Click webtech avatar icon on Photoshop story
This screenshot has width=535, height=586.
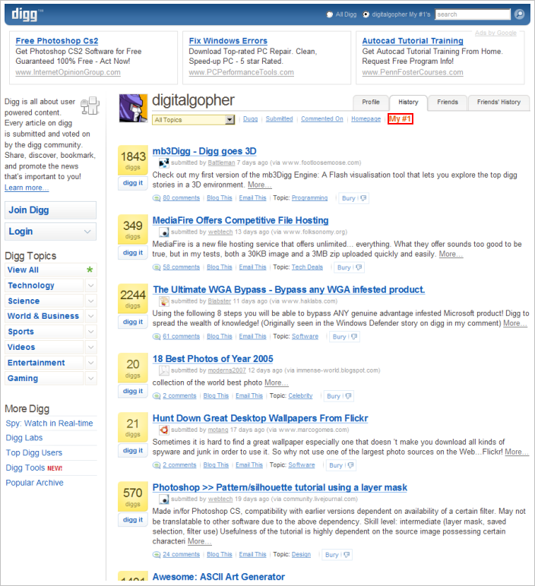[164, 499]
